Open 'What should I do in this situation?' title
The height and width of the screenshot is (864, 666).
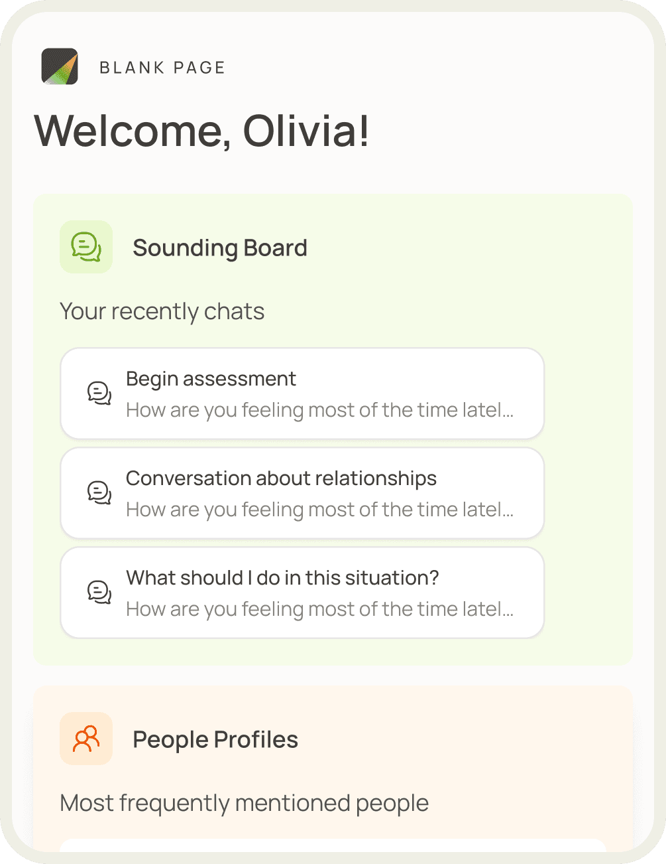282,578
